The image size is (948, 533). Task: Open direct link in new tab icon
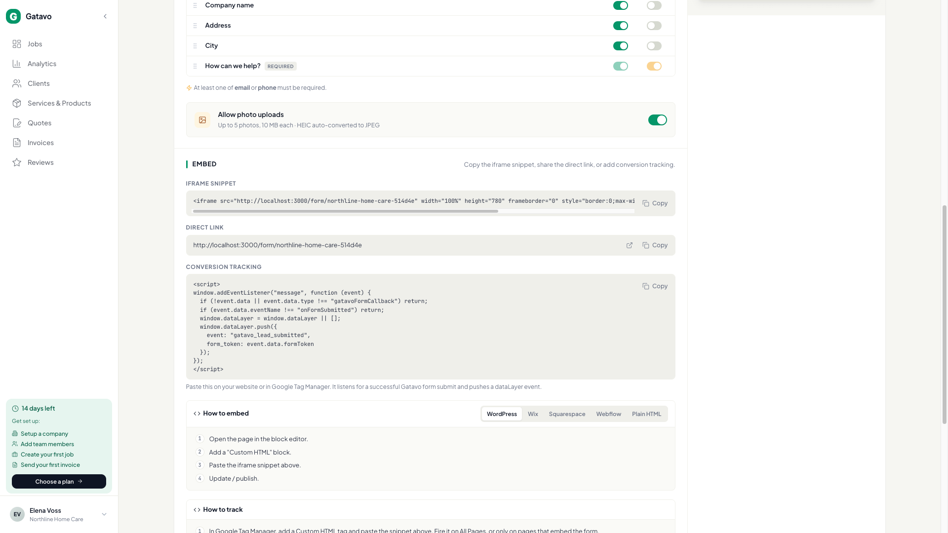pos(630,245)
